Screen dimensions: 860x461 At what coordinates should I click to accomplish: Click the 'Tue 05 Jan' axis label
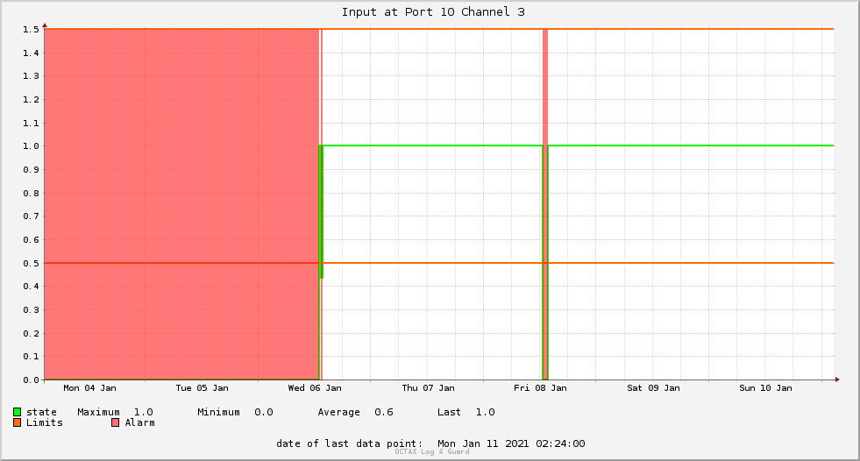click(202, 388)
